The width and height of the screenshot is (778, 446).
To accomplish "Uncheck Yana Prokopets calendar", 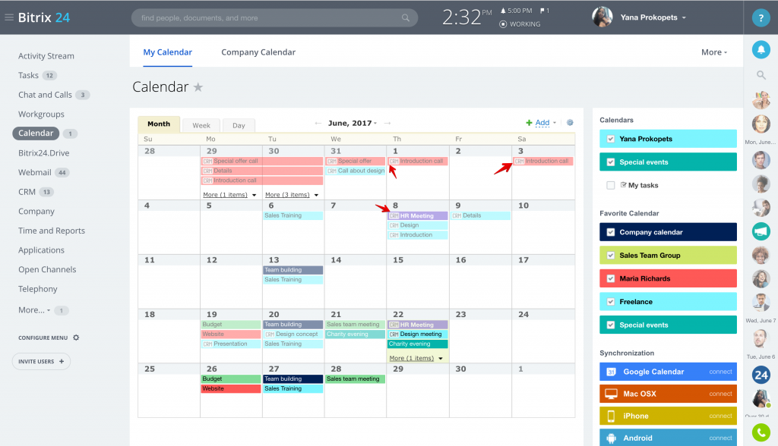I will click(611, 139).
